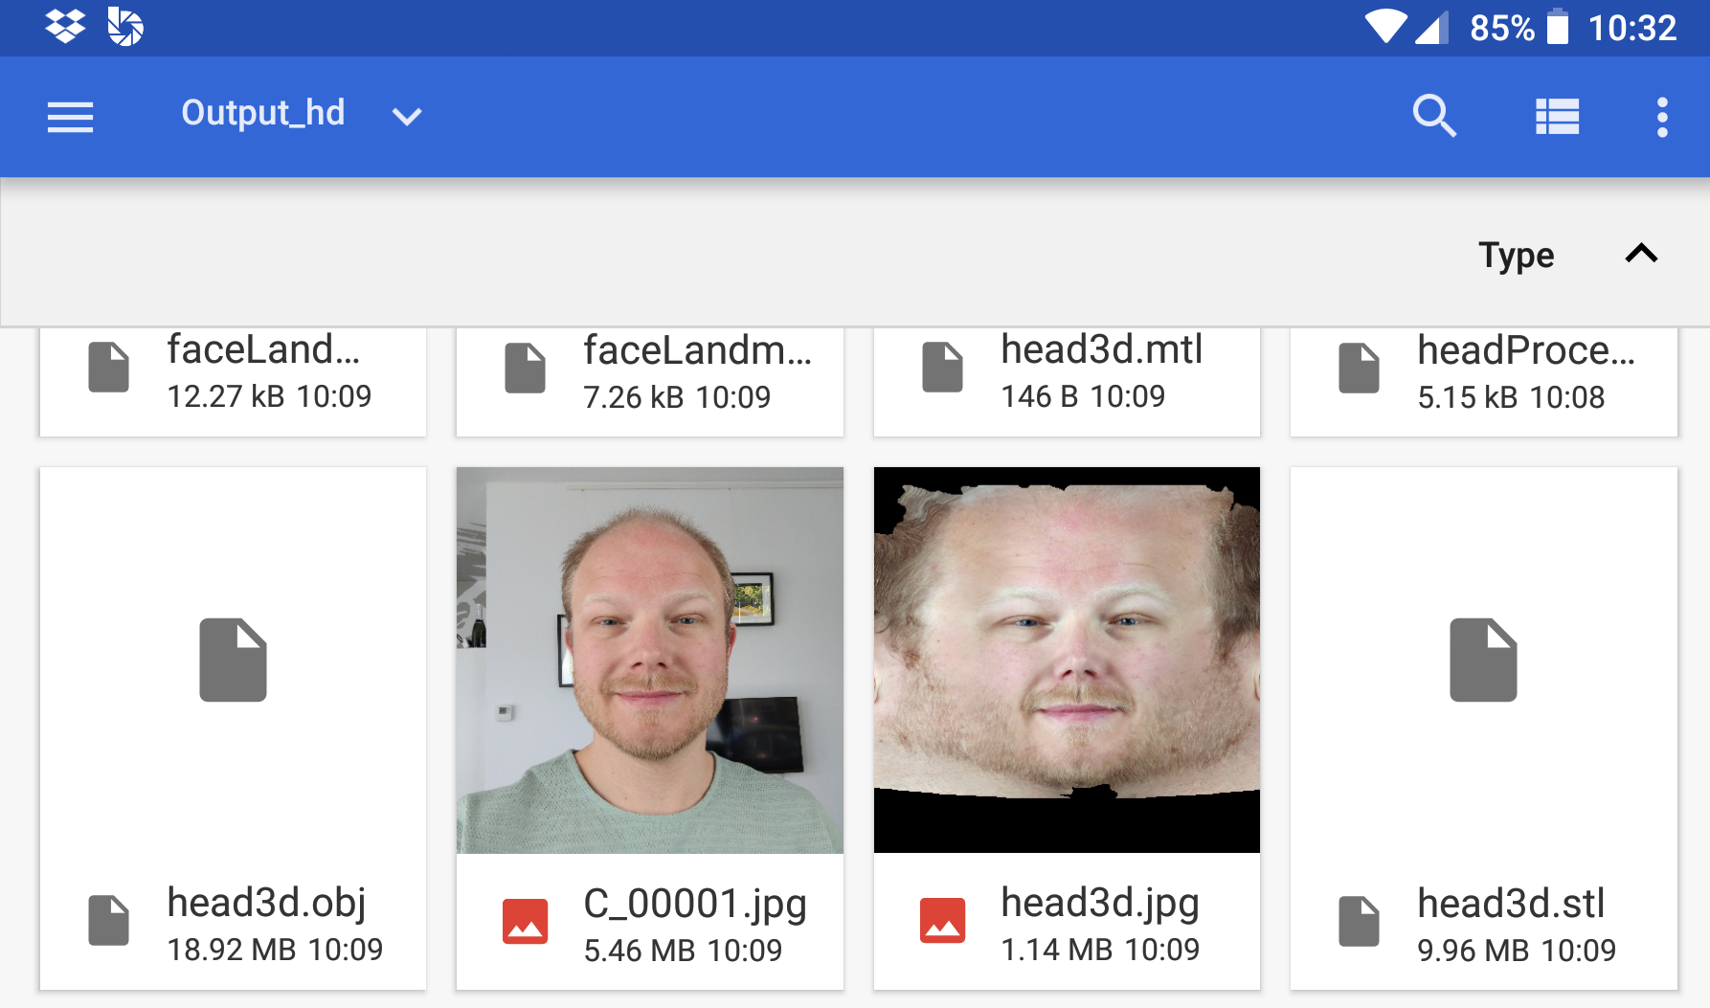Select the head3d.mtl file

point(1067,372)
